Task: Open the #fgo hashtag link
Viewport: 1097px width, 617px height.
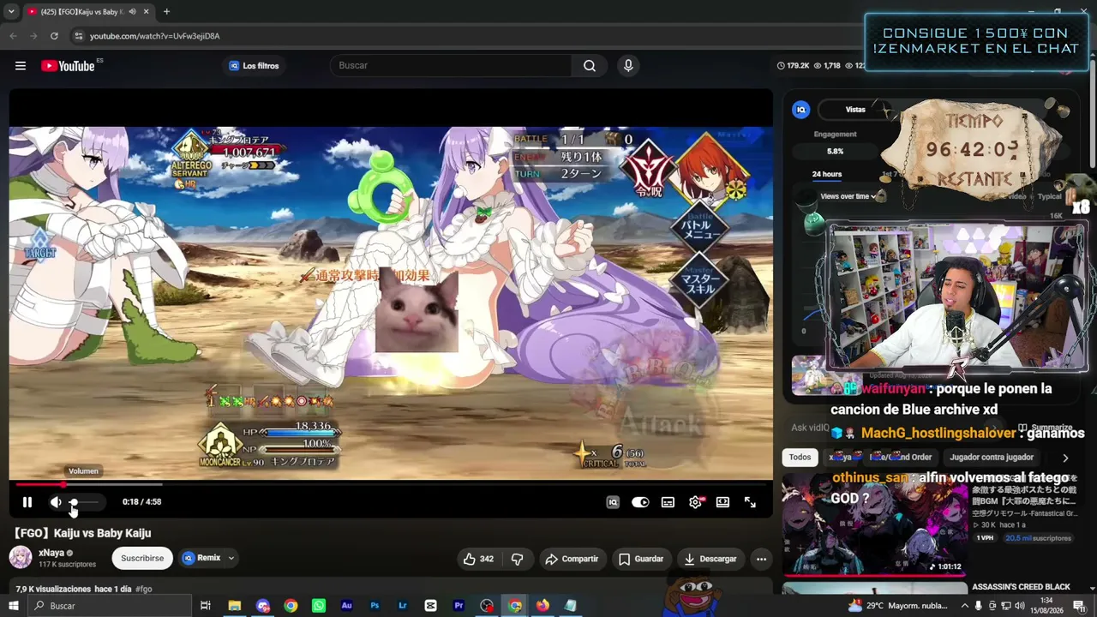Action: click(x=143, y=590)
